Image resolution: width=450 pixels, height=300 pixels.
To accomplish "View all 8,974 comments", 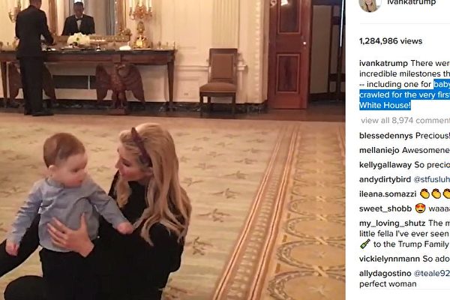I will tap(405, 121).
